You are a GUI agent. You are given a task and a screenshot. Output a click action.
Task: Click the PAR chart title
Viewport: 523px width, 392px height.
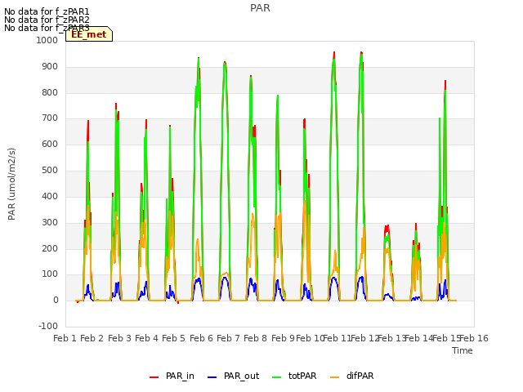pos(260,8)
